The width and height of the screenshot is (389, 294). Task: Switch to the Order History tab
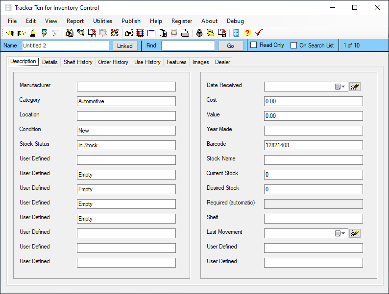pos(113,62)
